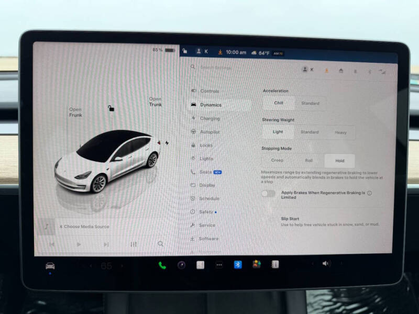Tap the info icon beside Apply Brakes option

coord(370,193)
